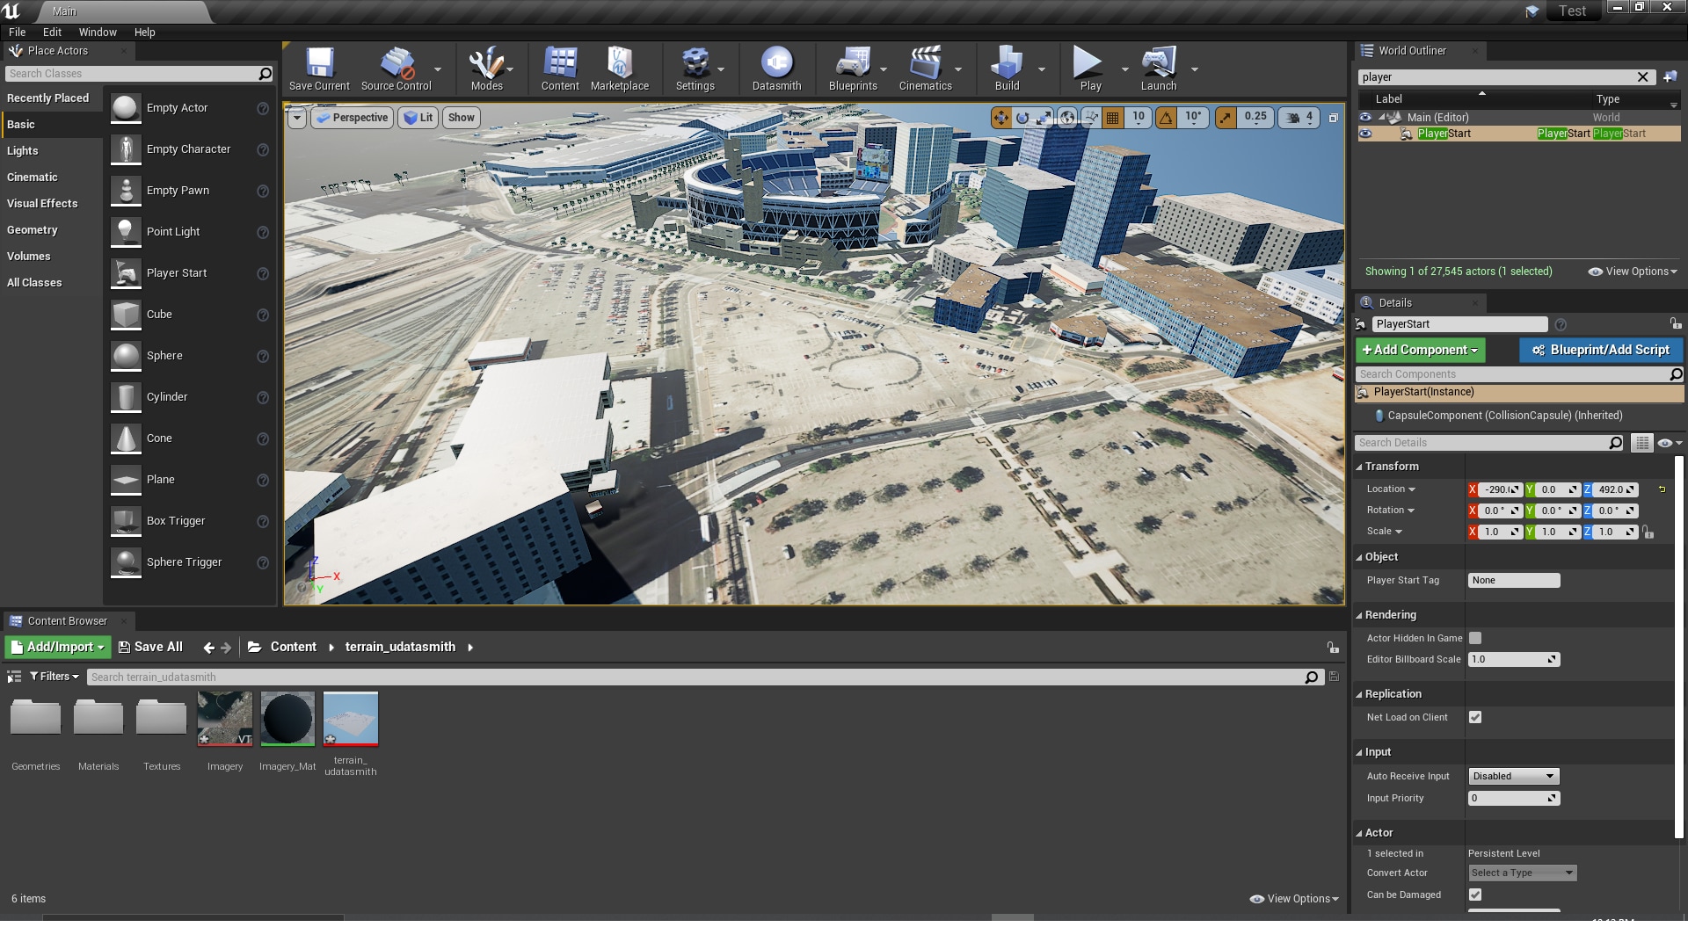Toggle Actor Hidden In Game checkbox

[x=1475, y=639]
